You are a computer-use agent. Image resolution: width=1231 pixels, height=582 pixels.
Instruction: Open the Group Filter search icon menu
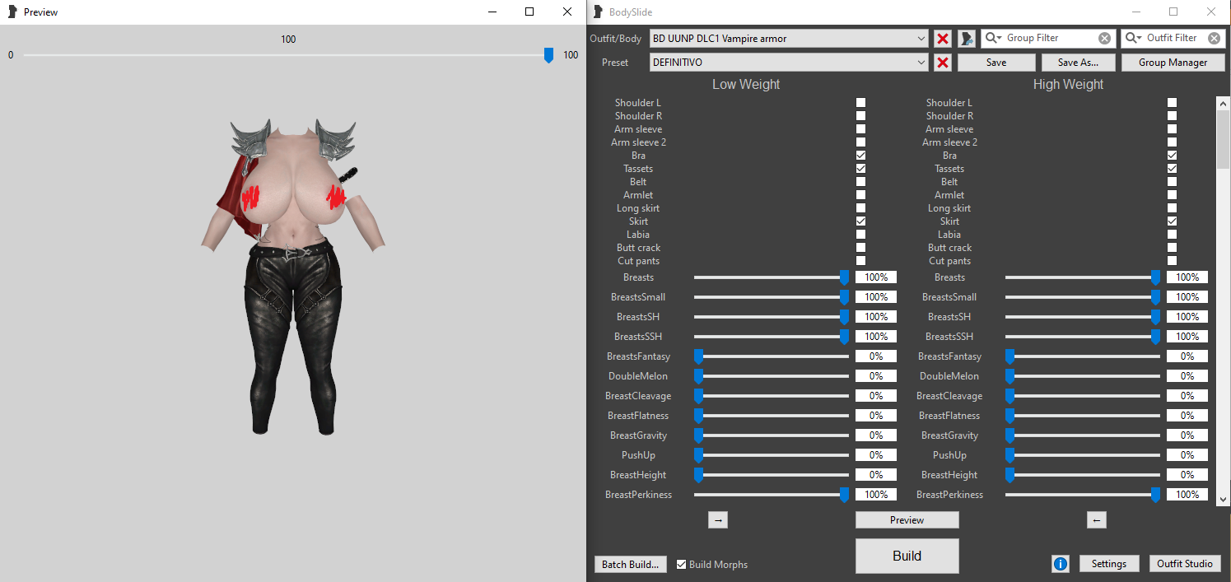(994, 38)
